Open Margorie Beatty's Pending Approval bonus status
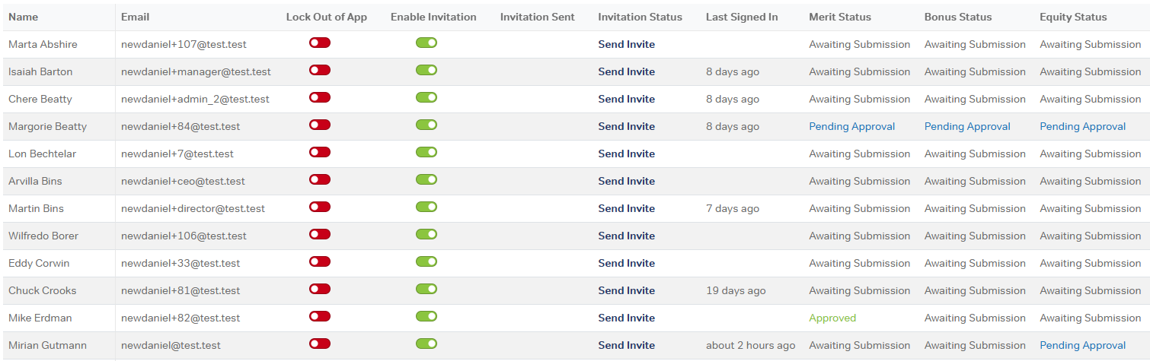Viewport: 1150px width, 361px height. click(x=967, y=127)
